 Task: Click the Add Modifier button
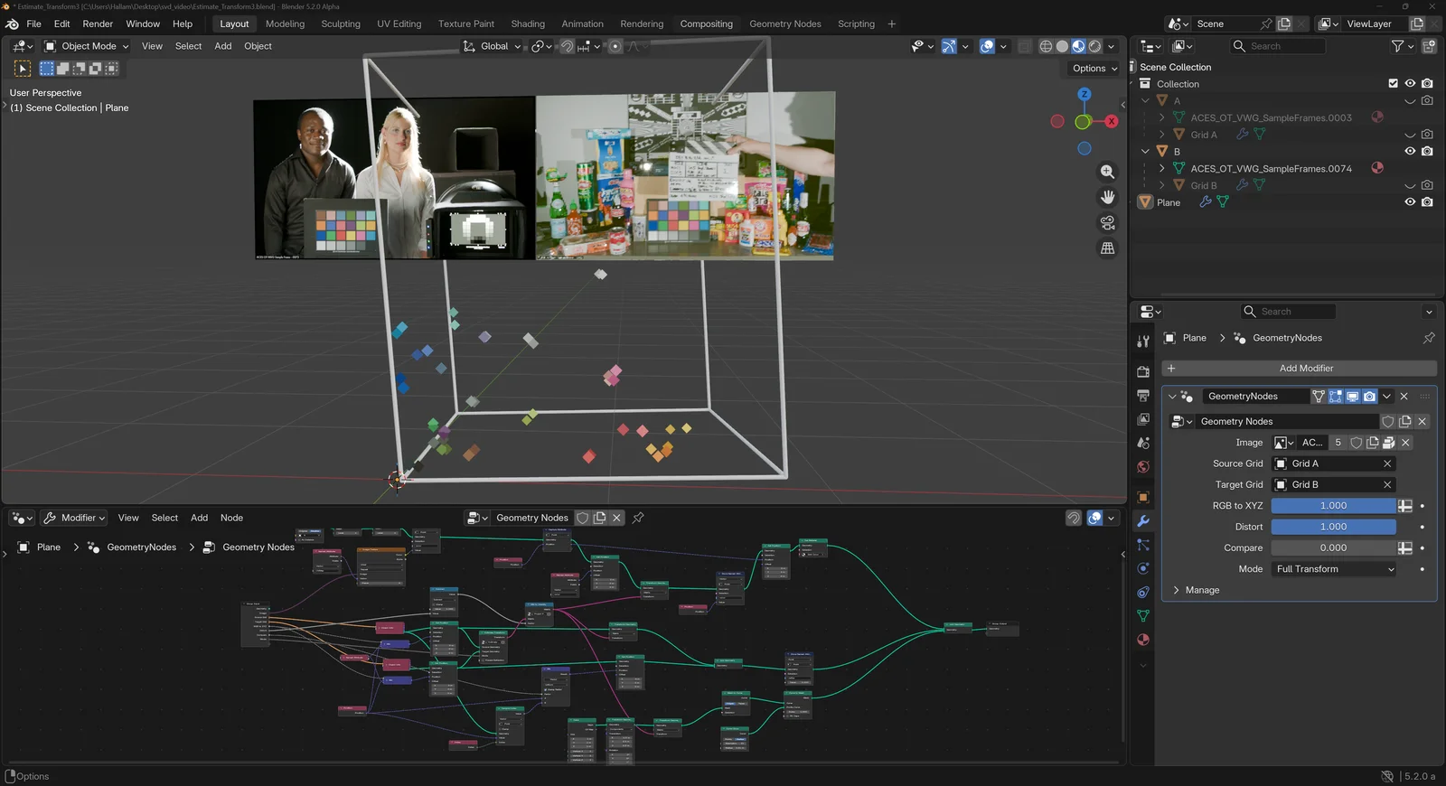pos(1299,369)
